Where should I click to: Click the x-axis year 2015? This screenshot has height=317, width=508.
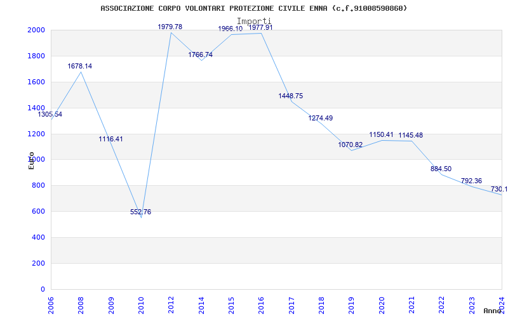click(231, 306)
